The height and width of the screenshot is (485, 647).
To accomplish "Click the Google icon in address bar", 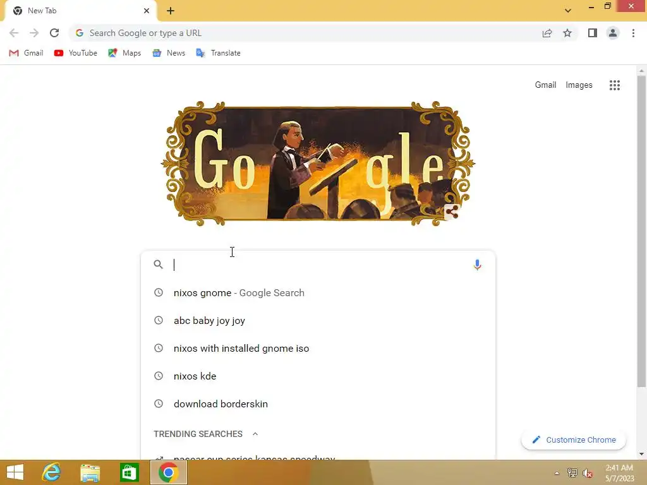I will coord(80,33).
